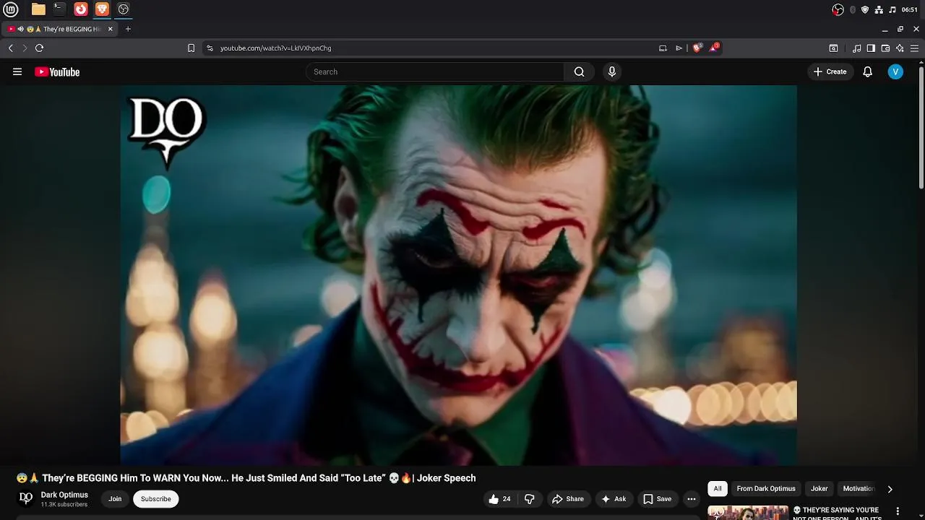Dislike the video with thumbs down
The width and height of the screenshot is (925, 520).
[x=530, y=499]
